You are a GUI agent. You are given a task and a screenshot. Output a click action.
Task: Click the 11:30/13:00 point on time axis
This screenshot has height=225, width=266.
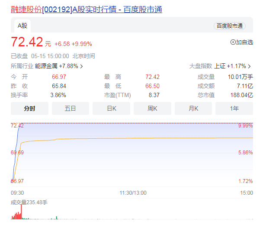pos(133,192)
